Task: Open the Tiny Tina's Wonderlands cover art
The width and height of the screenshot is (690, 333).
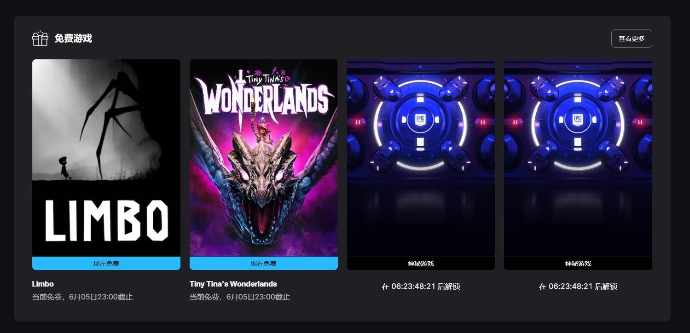Action: click(264, 158)
